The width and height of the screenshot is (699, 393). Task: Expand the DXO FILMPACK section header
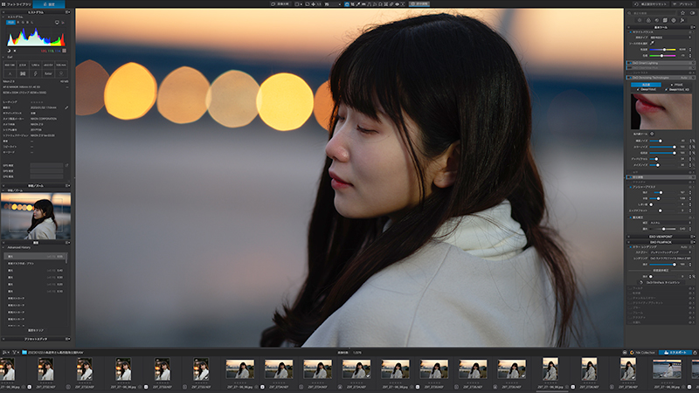point(661,242)
